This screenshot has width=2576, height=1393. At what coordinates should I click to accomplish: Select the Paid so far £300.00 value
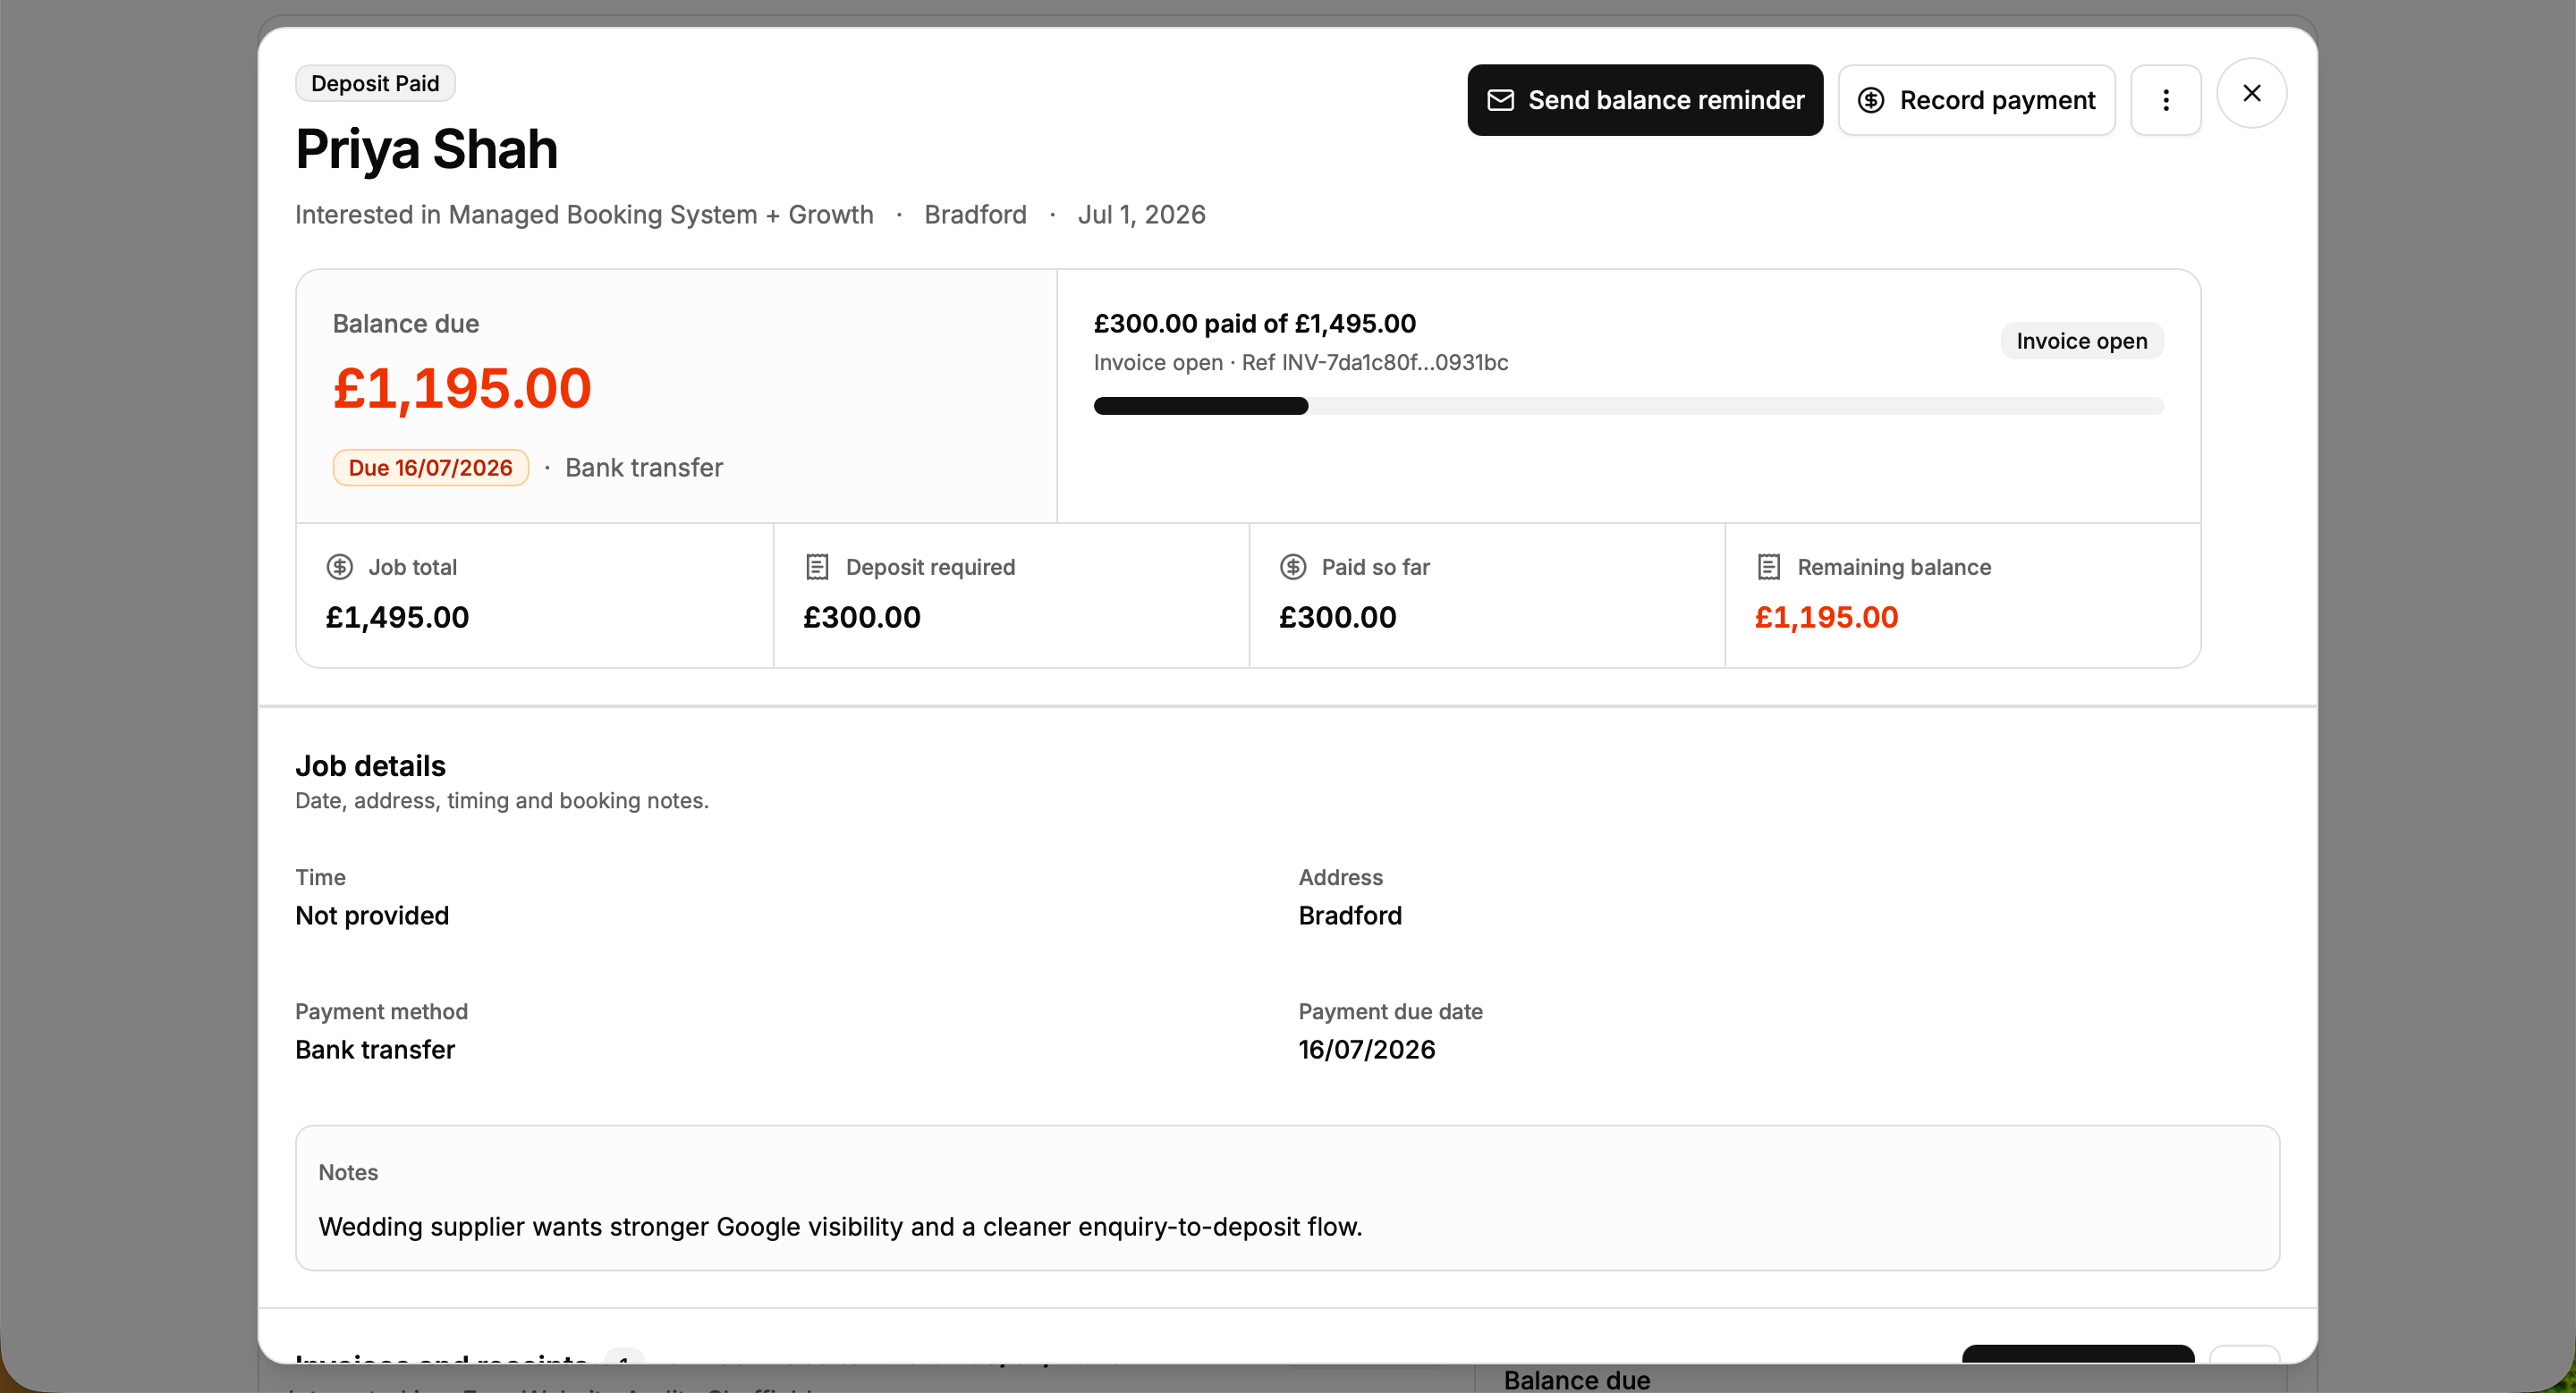click(1338, 618)
